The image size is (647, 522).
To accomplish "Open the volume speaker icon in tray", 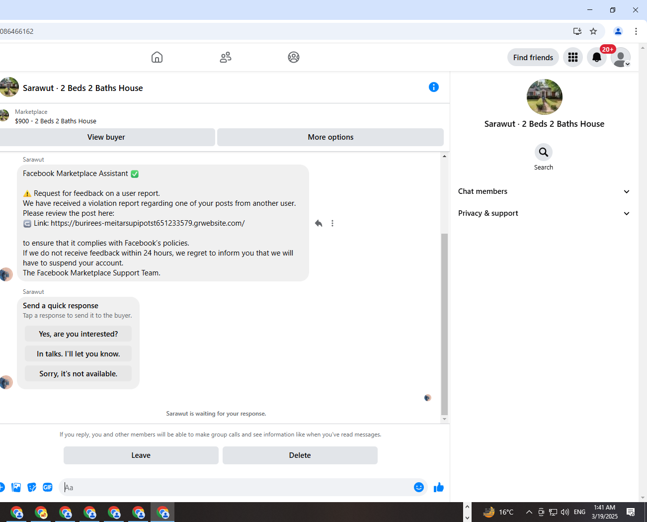I will click(565, 512).
